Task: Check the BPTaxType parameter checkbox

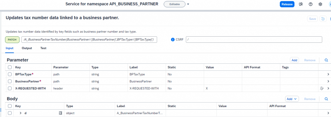Action: pyautogui.click(x=10, y=74)
